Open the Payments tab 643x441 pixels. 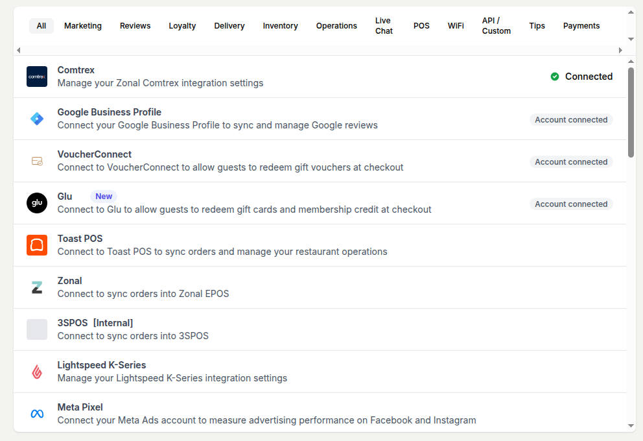point(581,26)
